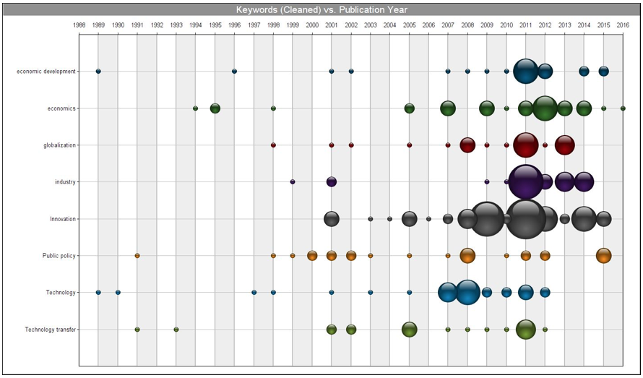Click the Public policy dot at 1991
Viewport: 643px width, 378px height.
[x=137, y=255]
